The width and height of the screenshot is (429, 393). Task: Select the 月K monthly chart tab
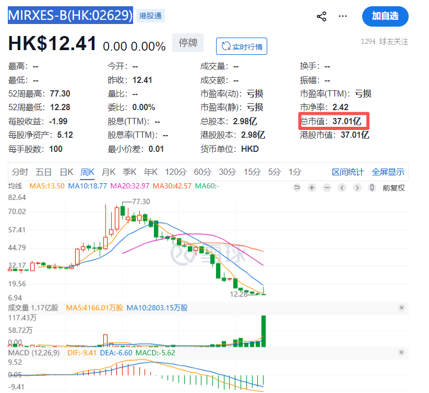tap(109, 172)
